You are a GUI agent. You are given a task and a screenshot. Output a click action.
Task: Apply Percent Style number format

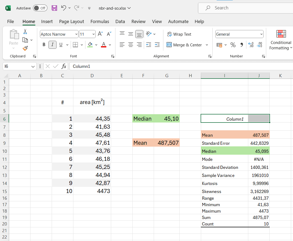tap(233, 45)
